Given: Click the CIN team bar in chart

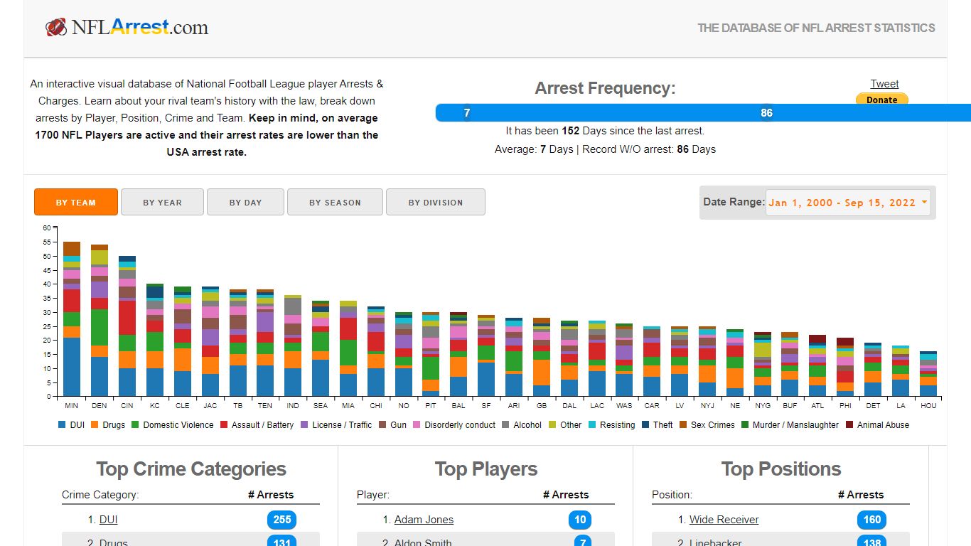Looking at the screenshot, I should 127,326.
